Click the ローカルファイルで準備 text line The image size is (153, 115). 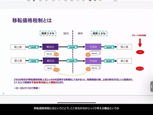click(x=27, y=88)
